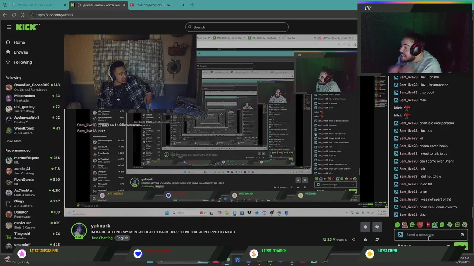Expand Following list with Show more
This screenshot has height=266, width=474.
(13, 141)
